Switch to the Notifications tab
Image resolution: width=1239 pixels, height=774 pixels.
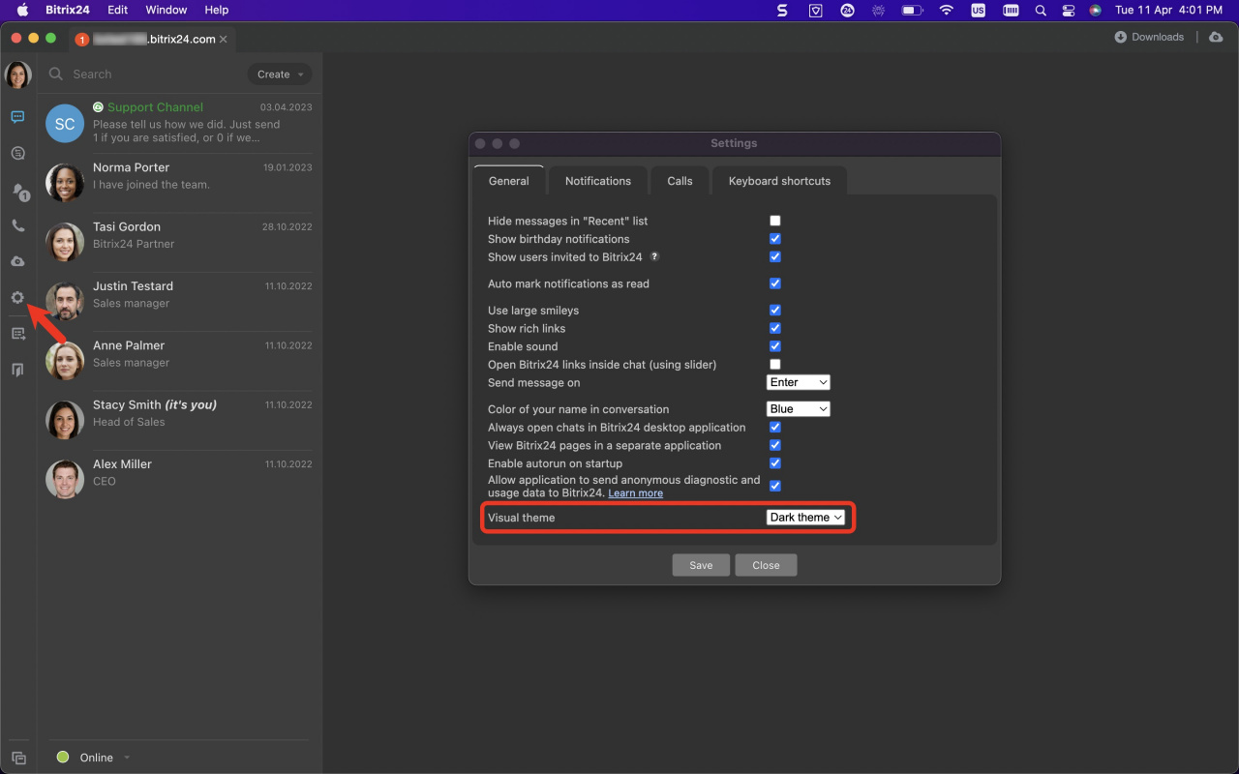point(598,181)
